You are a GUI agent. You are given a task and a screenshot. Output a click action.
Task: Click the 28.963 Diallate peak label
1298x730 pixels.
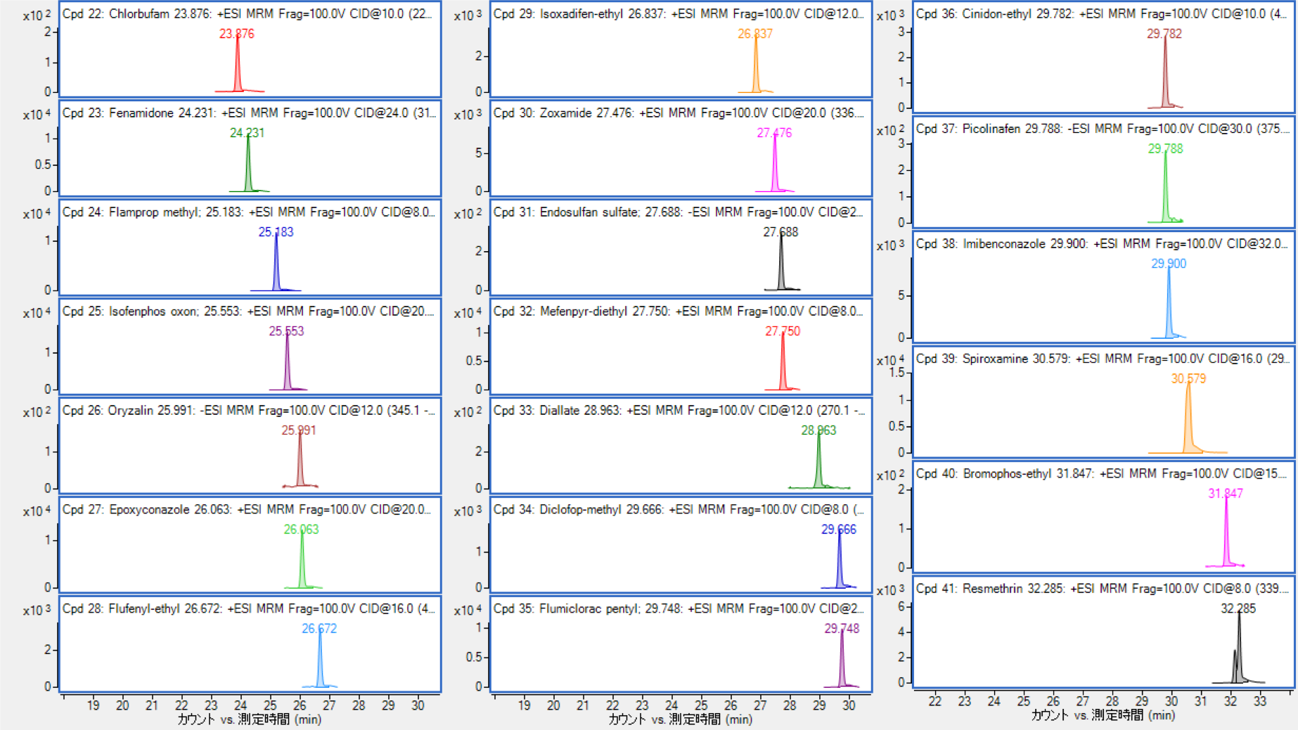818,430
